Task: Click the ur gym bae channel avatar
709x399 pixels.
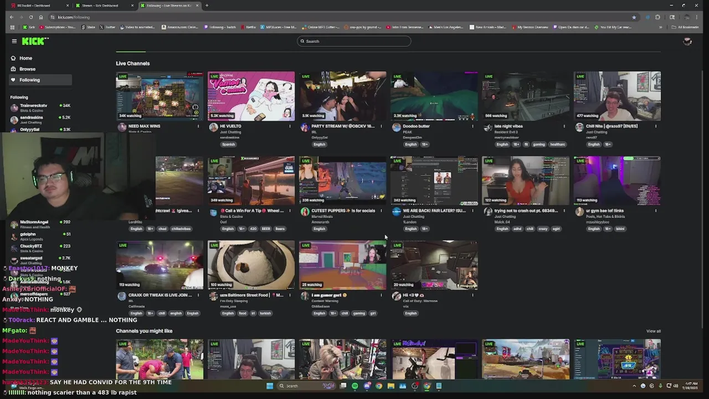Action: [x=579, y=212]
